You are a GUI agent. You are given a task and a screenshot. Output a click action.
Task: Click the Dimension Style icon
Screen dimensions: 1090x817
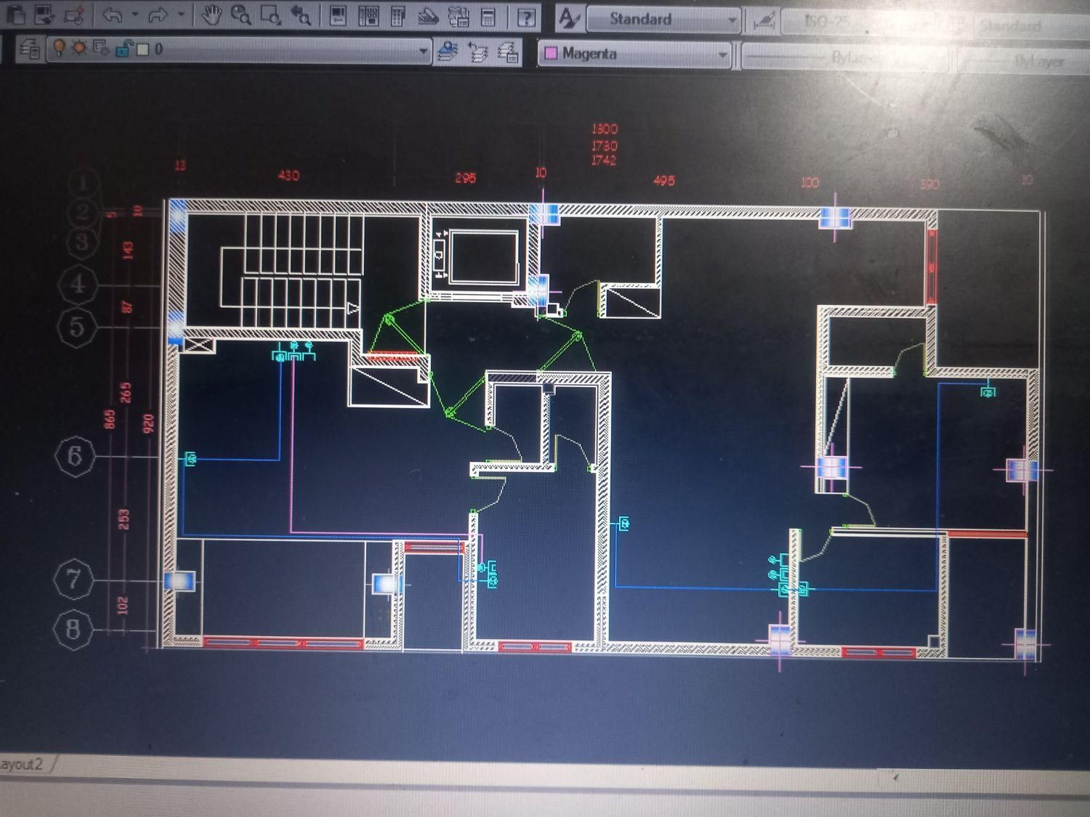coord(763,22)
